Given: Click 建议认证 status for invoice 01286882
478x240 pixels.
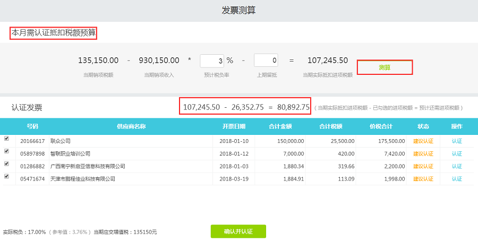Looking at the screenshot, I should tap(423, 167).
